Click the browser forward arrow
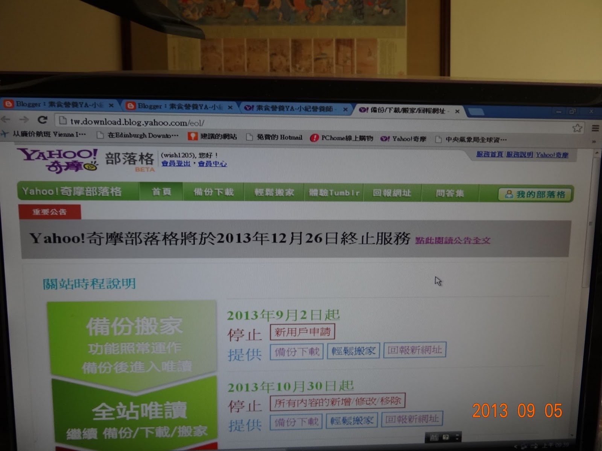602x451 pixels. pos(24,120)
